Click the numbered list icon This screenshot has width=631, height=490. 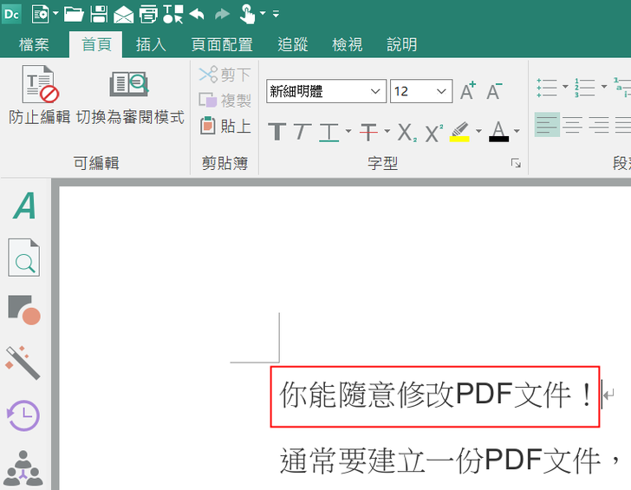[585, 88]
